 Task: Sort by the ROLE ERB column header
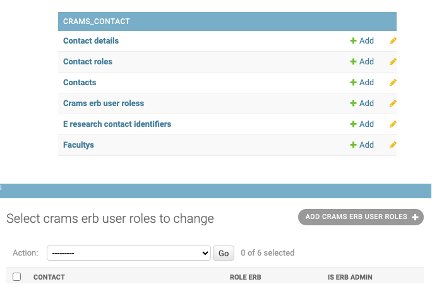(246, 277)
